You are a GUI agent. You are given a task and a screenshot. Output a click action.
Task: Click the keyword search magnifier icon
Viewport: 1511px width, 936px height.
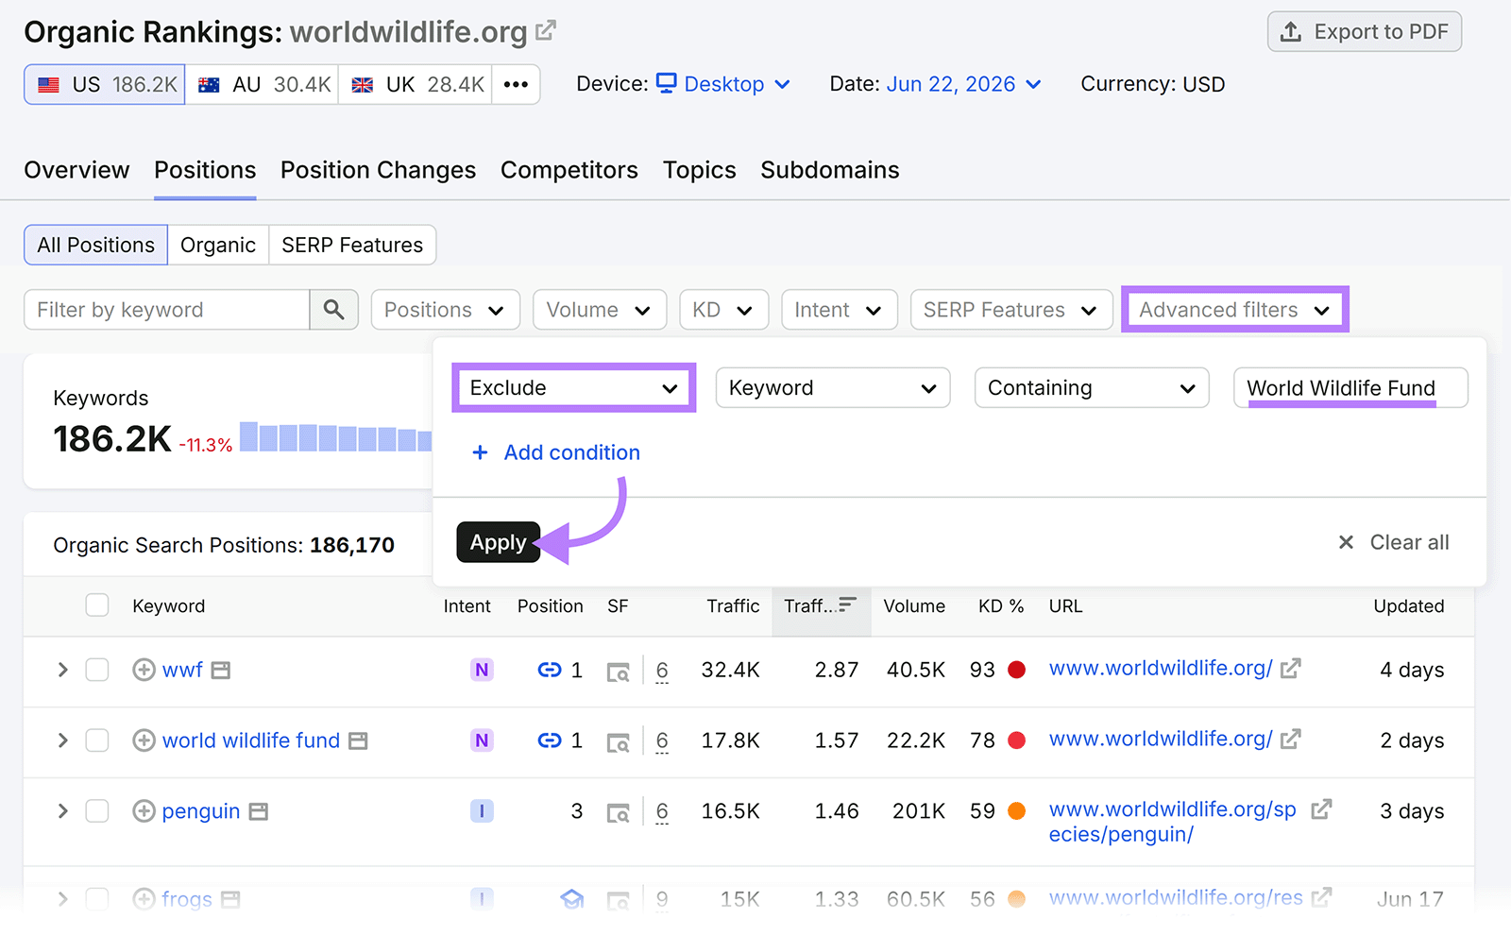[333, 310]
